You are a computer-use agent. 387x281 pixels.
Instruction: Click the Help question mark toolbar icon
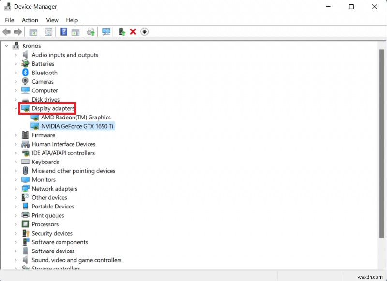[x=64, y=31]
